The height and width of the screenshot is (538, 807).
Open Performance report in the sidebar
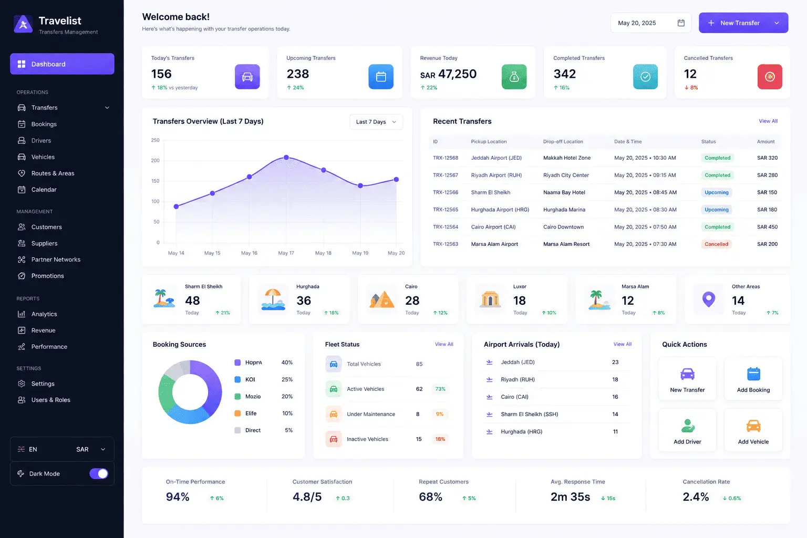click(62, 347)
